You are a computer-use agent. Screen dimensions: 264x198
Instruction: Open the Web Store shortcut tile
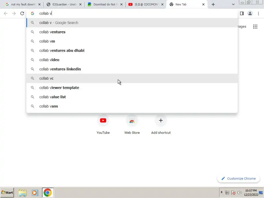tap(132, 125)
